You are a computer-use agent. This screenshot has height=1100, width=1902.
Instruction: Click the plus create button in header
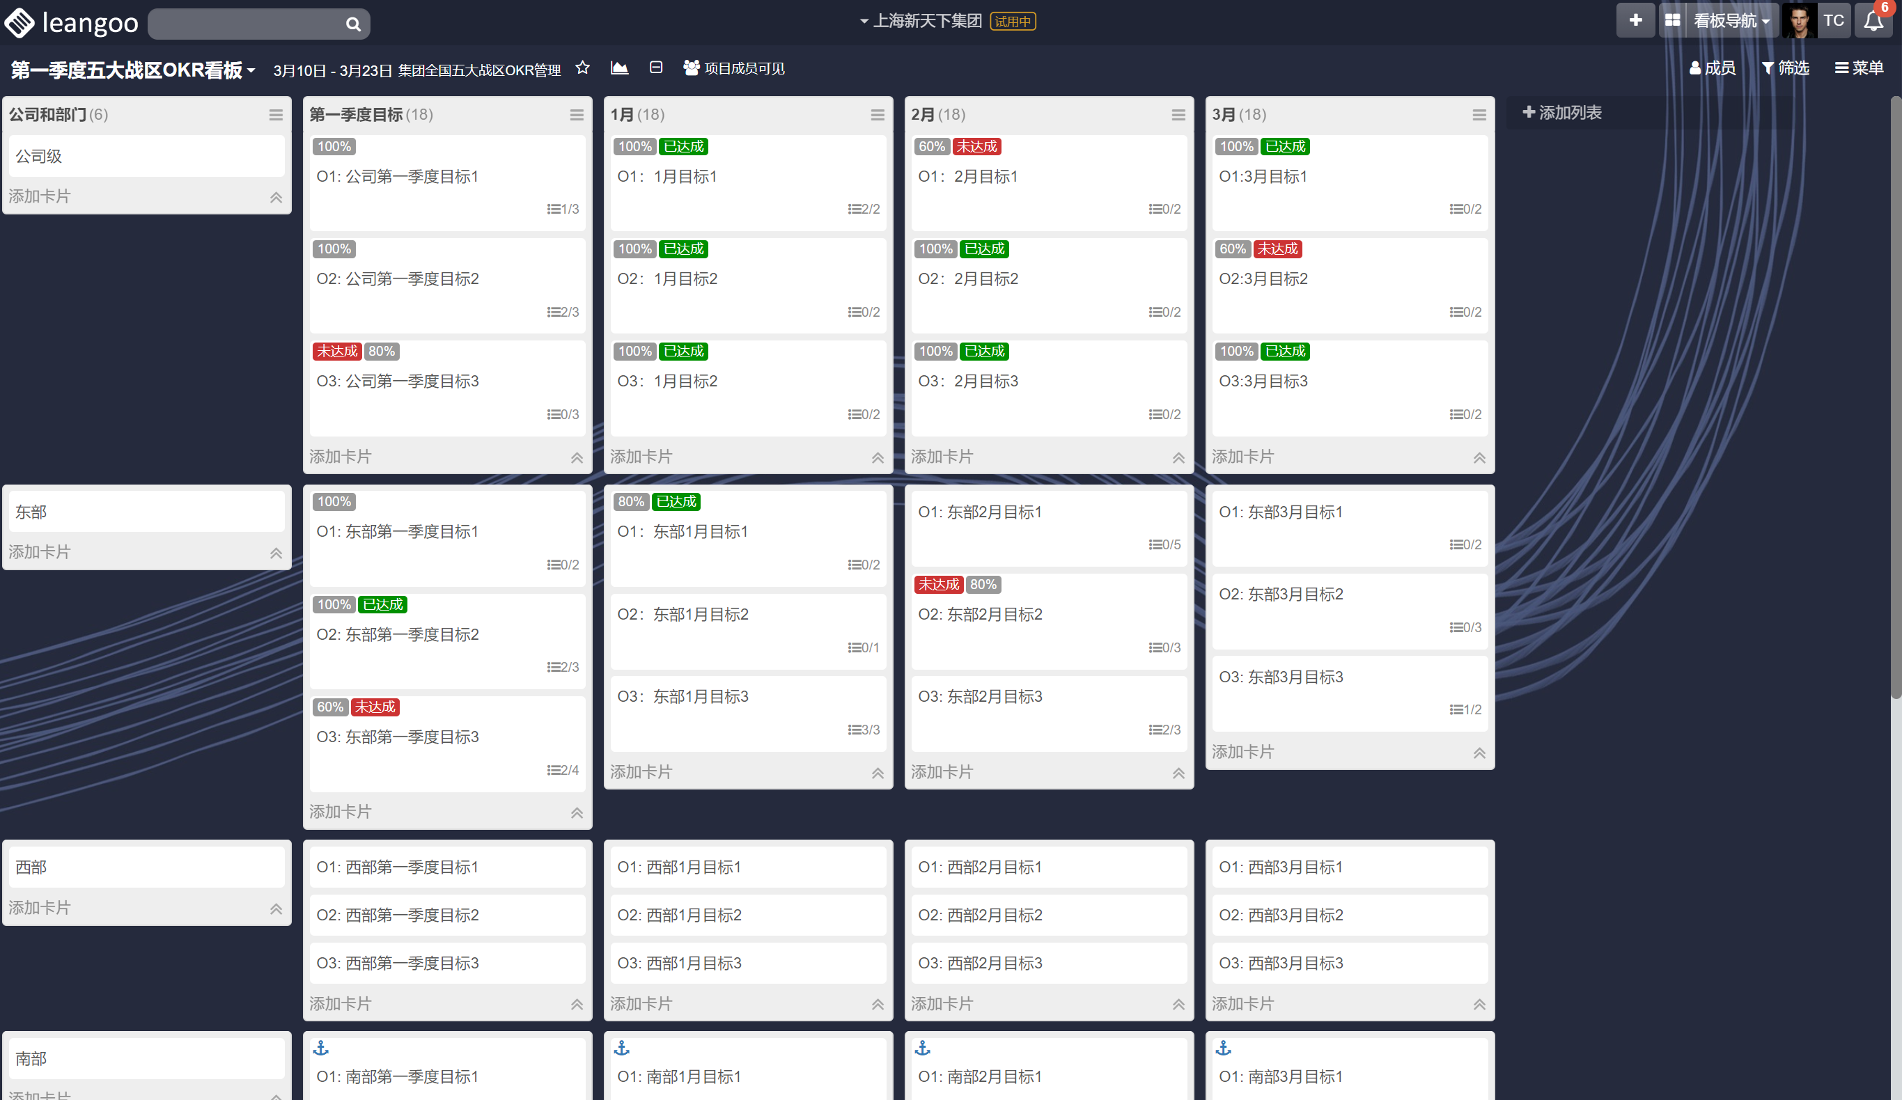point(1635,20)
